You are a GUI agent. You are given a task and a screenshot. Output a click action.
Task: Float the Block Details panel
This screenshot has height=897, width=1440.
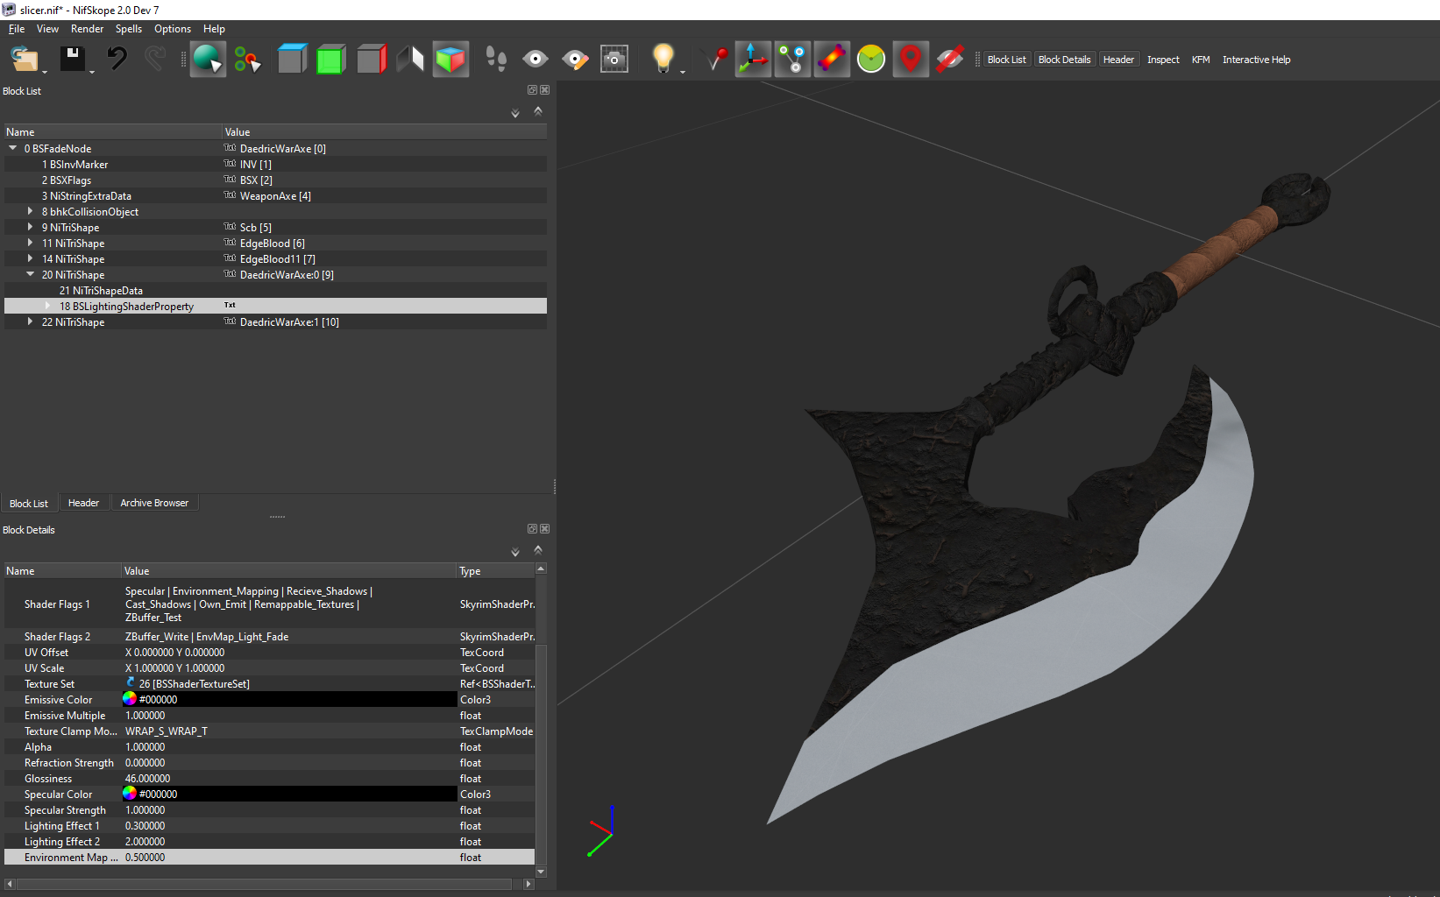pos(532,529)
